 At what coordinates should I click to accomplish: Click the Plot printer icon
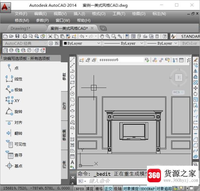click(25, 36)
